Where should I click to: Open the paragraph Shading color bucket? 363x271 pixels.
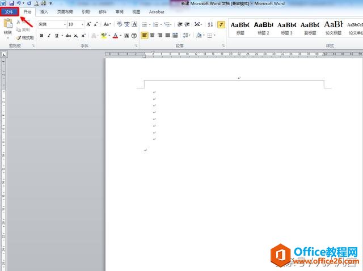(199, 35)
